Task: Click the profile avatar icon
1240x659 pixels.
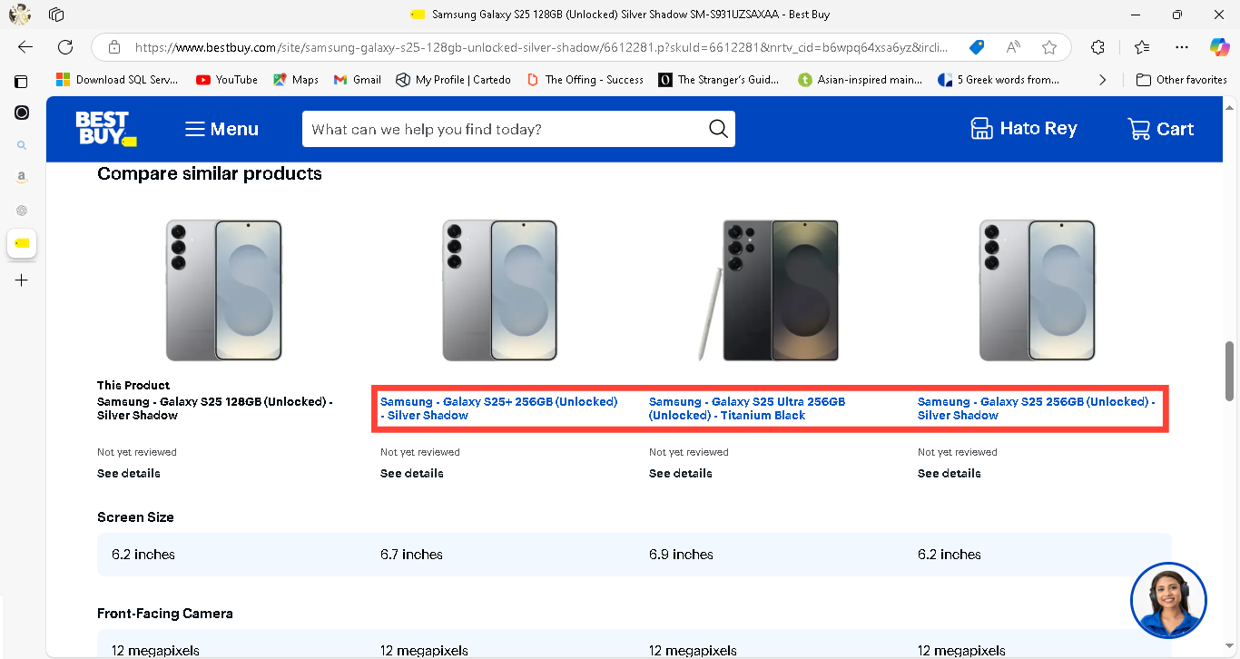Action: 20,15
